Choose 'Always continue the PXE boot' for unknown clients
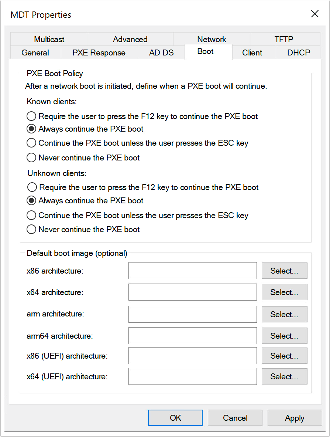This screenshot has height=437, width=330. tap(31, 200)
